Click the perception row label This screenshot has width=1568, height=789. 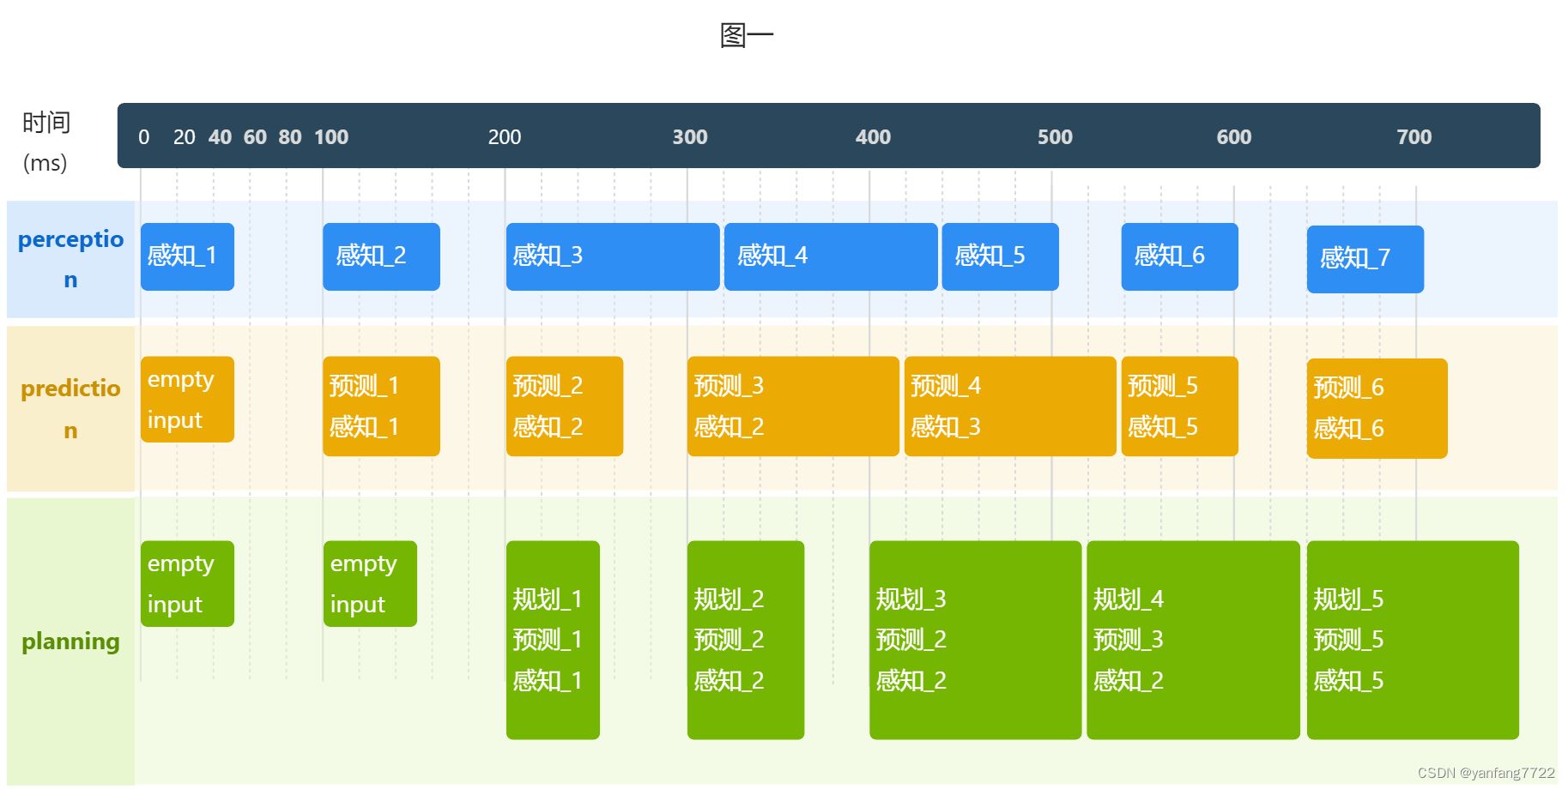pos(70,259)
